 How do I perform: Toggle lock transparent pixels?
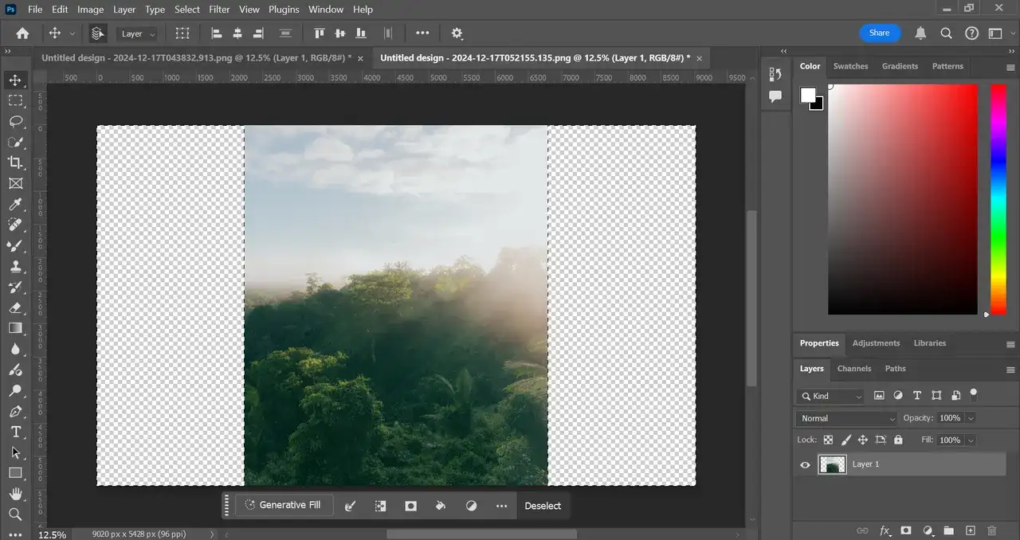[x=828, y=440]
